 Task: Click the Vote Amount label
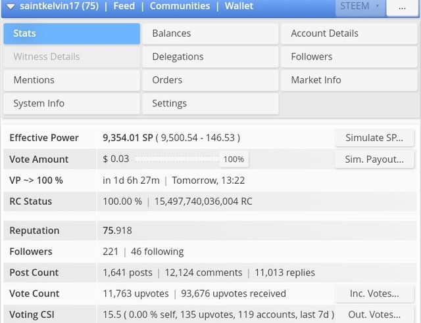coord(39,160)
